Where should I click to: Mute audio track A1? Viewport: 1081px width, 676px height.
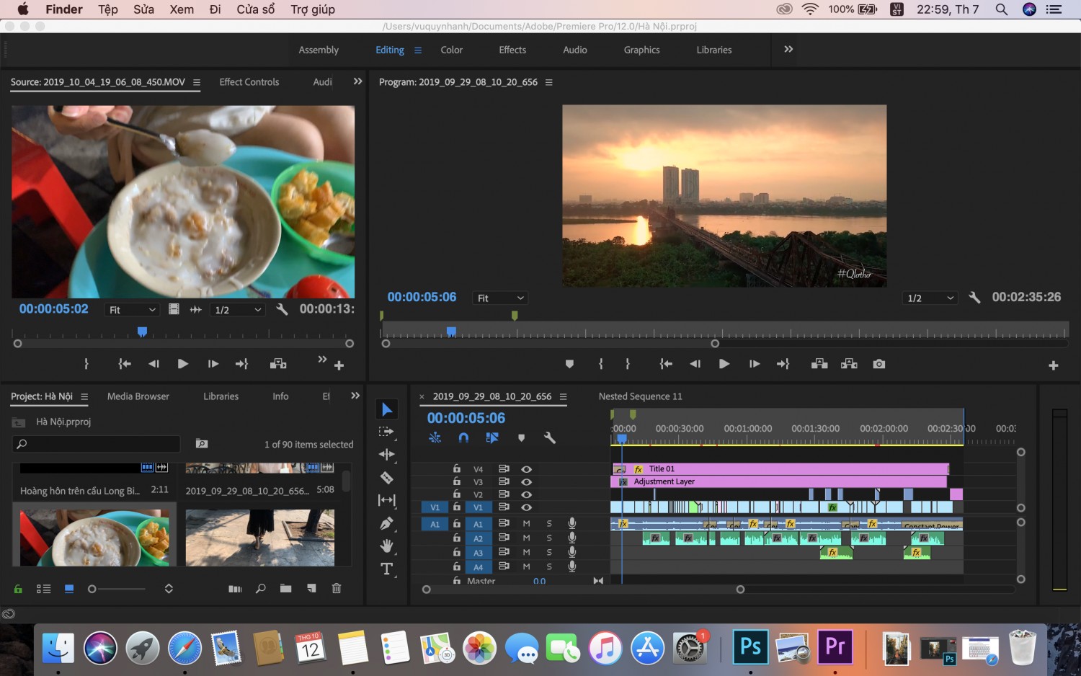(527, 524)
